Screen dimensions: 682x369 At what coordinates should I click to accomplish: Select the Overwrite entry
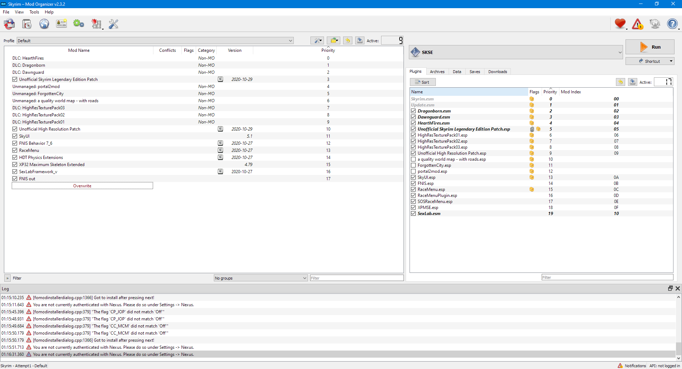pos(82,186)
